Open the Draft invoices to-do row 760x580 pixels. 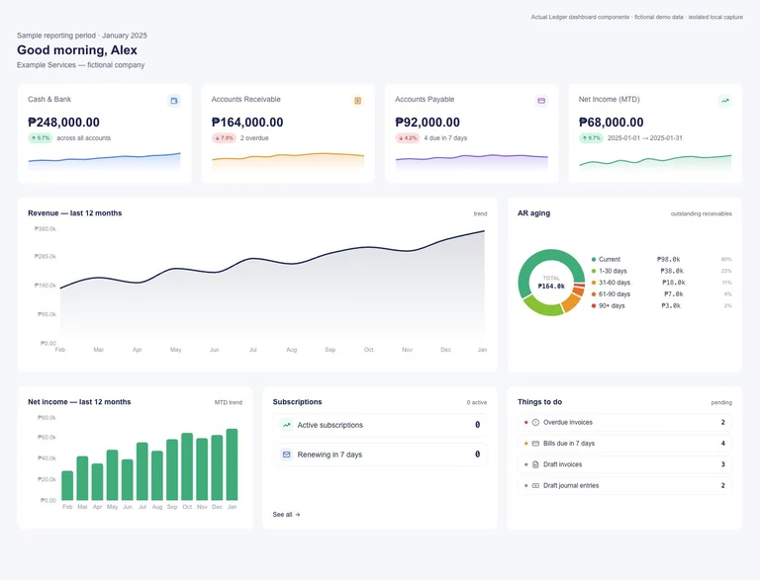click(x=624, y=464)
